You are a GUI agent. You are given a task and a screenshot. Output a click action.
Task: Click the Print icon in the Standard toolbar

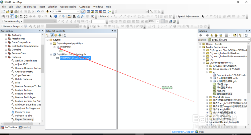16,12
